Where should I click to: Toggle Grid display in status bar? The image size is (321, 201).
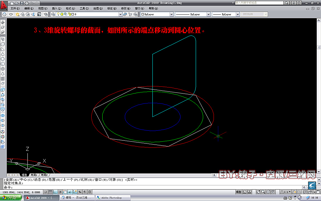click(x=50, y=192)
